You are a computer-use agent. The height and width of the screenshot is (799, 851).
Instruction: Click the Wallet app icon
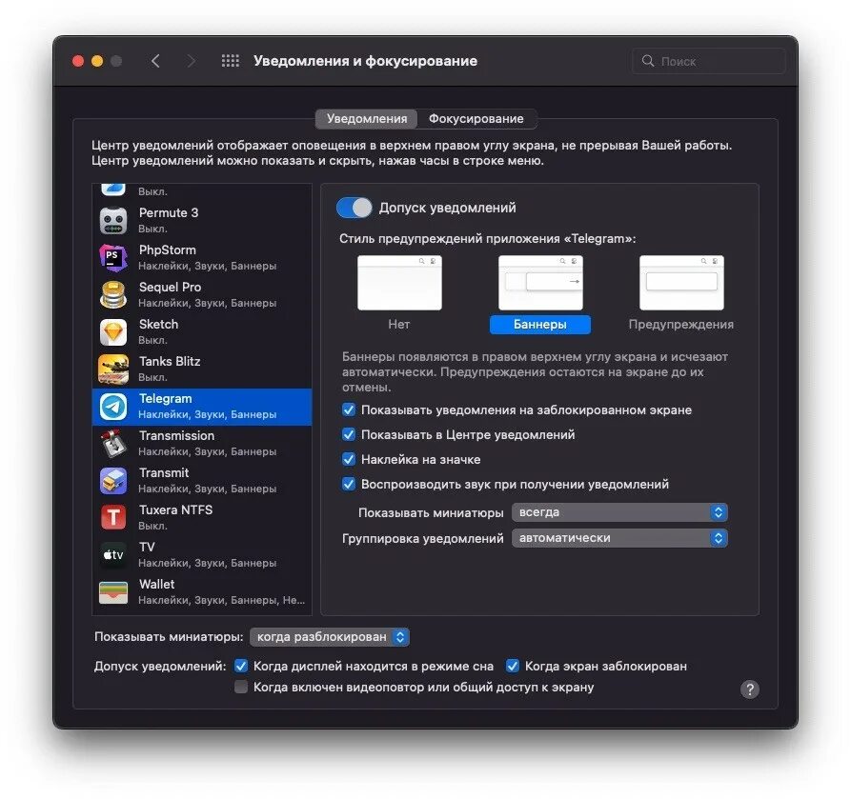(x=113, y=591)
